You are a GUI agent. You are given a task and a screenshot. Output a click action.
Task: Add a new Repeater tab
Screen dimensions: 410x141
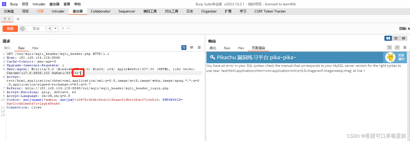[18, 19]
